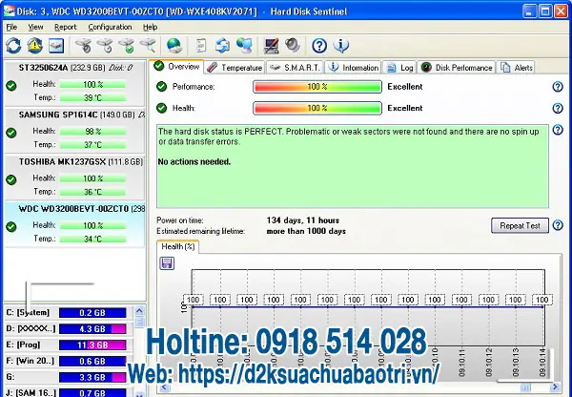The image size is (572, 397).
Task: Click green check icon of ST3250624A disk
Action: click(x=11, y=86)
